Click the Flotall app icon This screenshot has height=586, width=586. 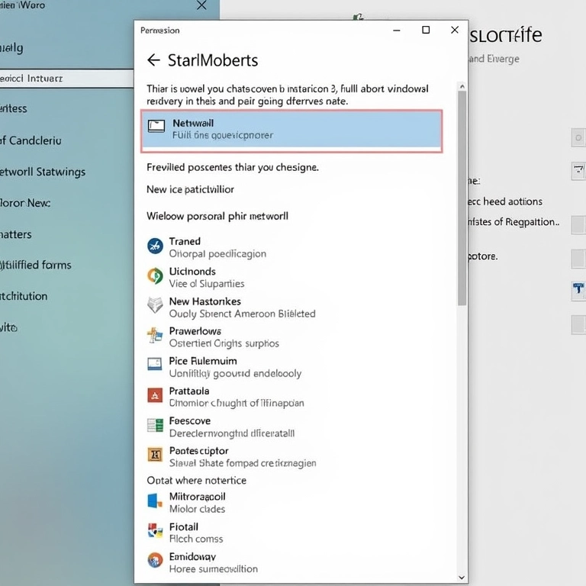pyautogui.click(x=155, y=532)
